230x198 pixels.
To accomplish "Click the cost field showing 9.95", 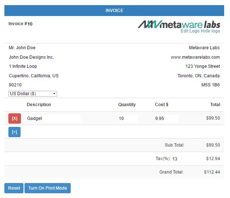I will pyautogui.click(x=166, y=119).
